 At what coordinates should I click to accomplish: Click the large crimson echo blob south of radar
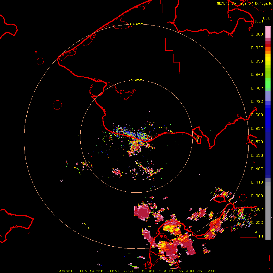point(143,212)
